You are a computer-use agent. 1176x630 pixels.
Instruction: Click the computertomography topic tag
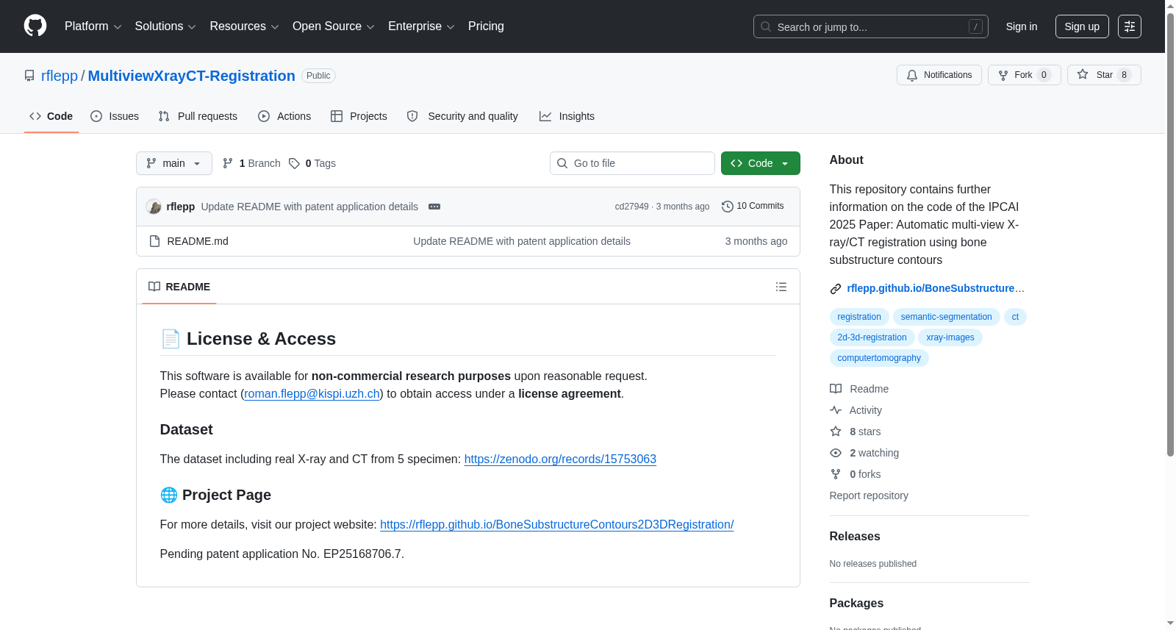(x=879, y=358)
